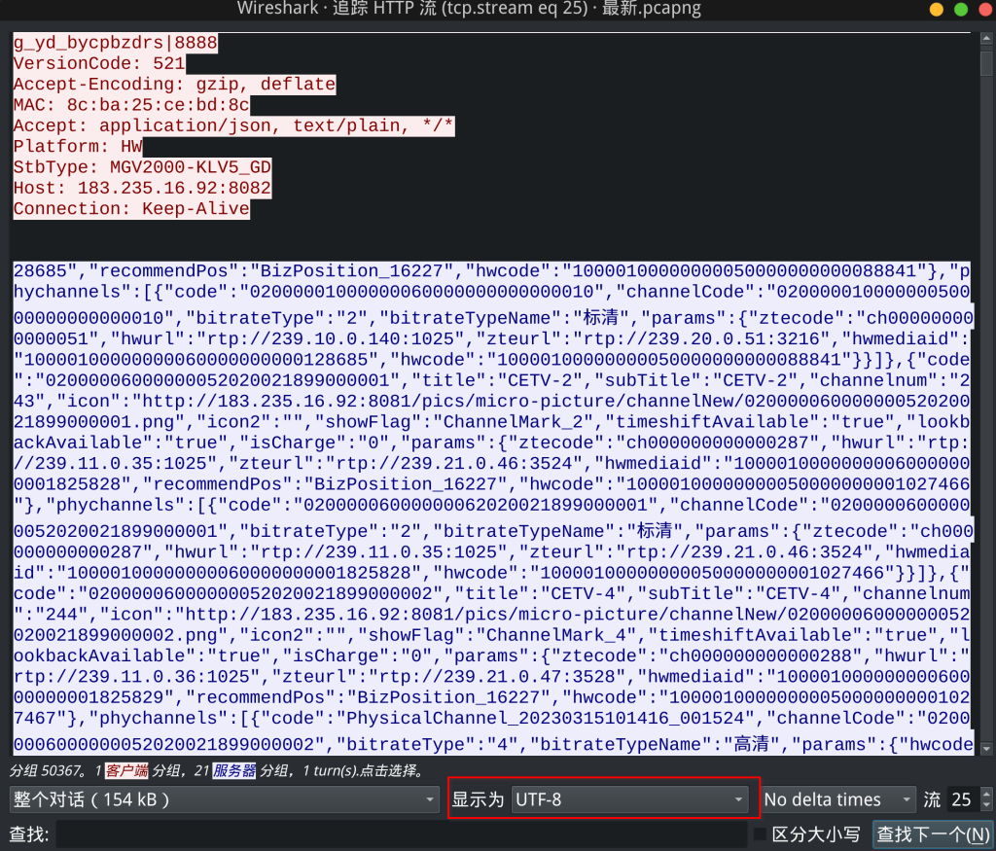Click the 查找下一个(N) button
Viewport: 996px width, 851px height.
click(x=933, y=833)
